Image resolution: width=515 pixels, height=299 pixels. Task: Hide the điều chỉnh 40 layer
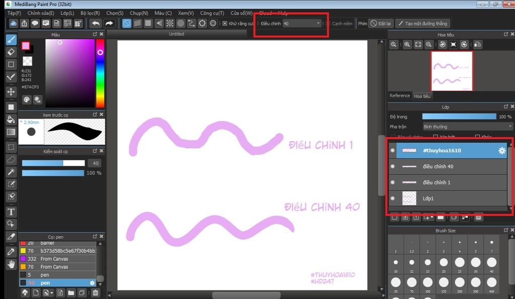[392, 166]
